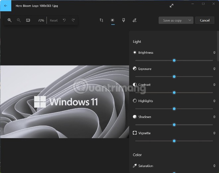Image resolution: width=219 pixels, height=173 pixels.
Task: Toggle full screen with the expand arrows
Action: [x=172, y=6]
